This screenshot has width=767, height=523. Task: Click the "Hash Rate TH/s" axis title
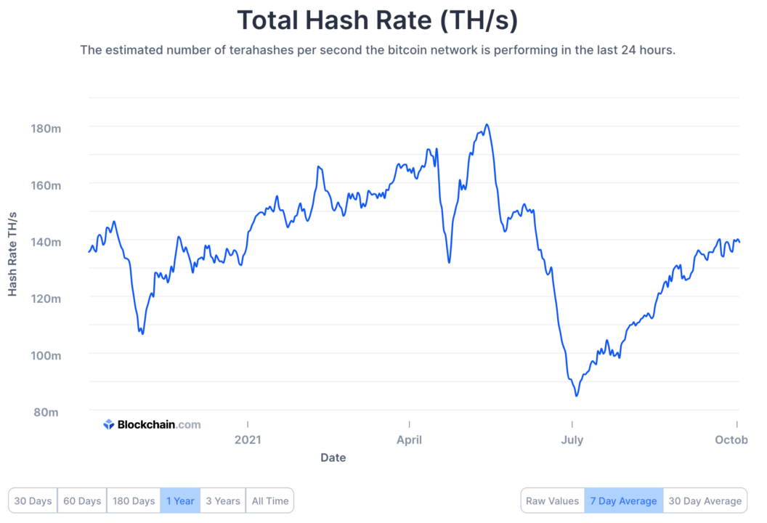12,255
